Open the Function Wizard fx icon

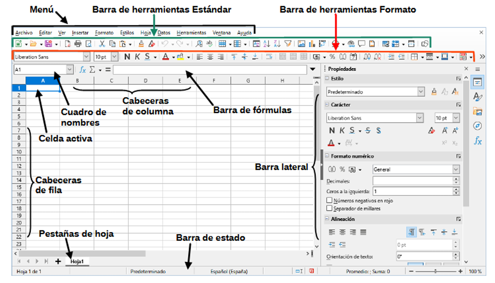pos(83,70)
